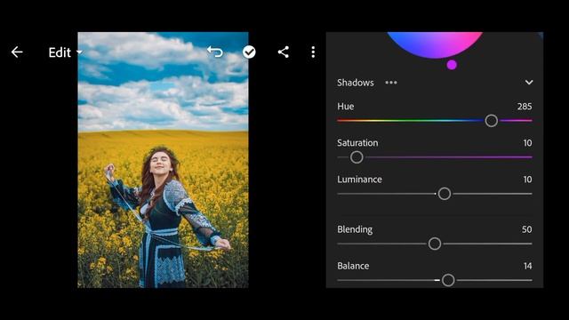Click the magenta color wheel indicator dot
The height and width of the screenshot is (320, 569).
click(452, 65)
